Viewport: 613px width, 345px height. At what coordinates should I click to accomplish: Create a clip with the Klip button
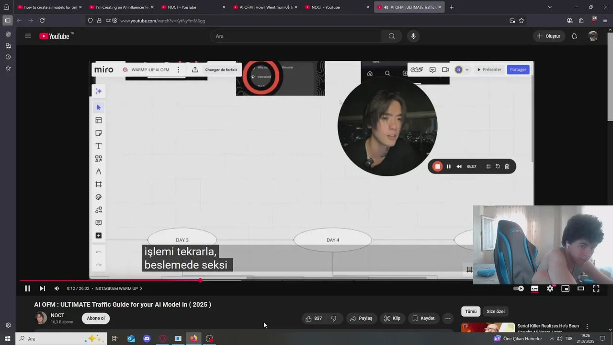tap(392, 318)
